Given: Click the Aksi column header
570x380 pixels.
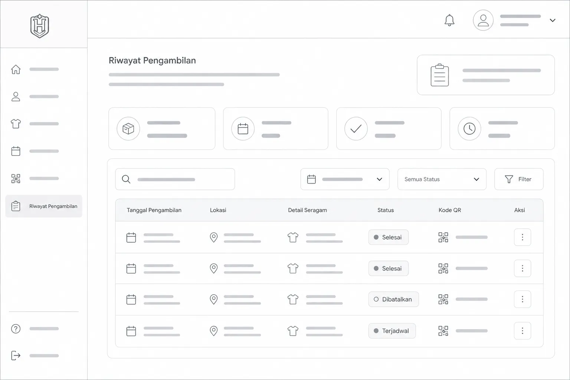Looking at the screenshot, I should point(520,210).
